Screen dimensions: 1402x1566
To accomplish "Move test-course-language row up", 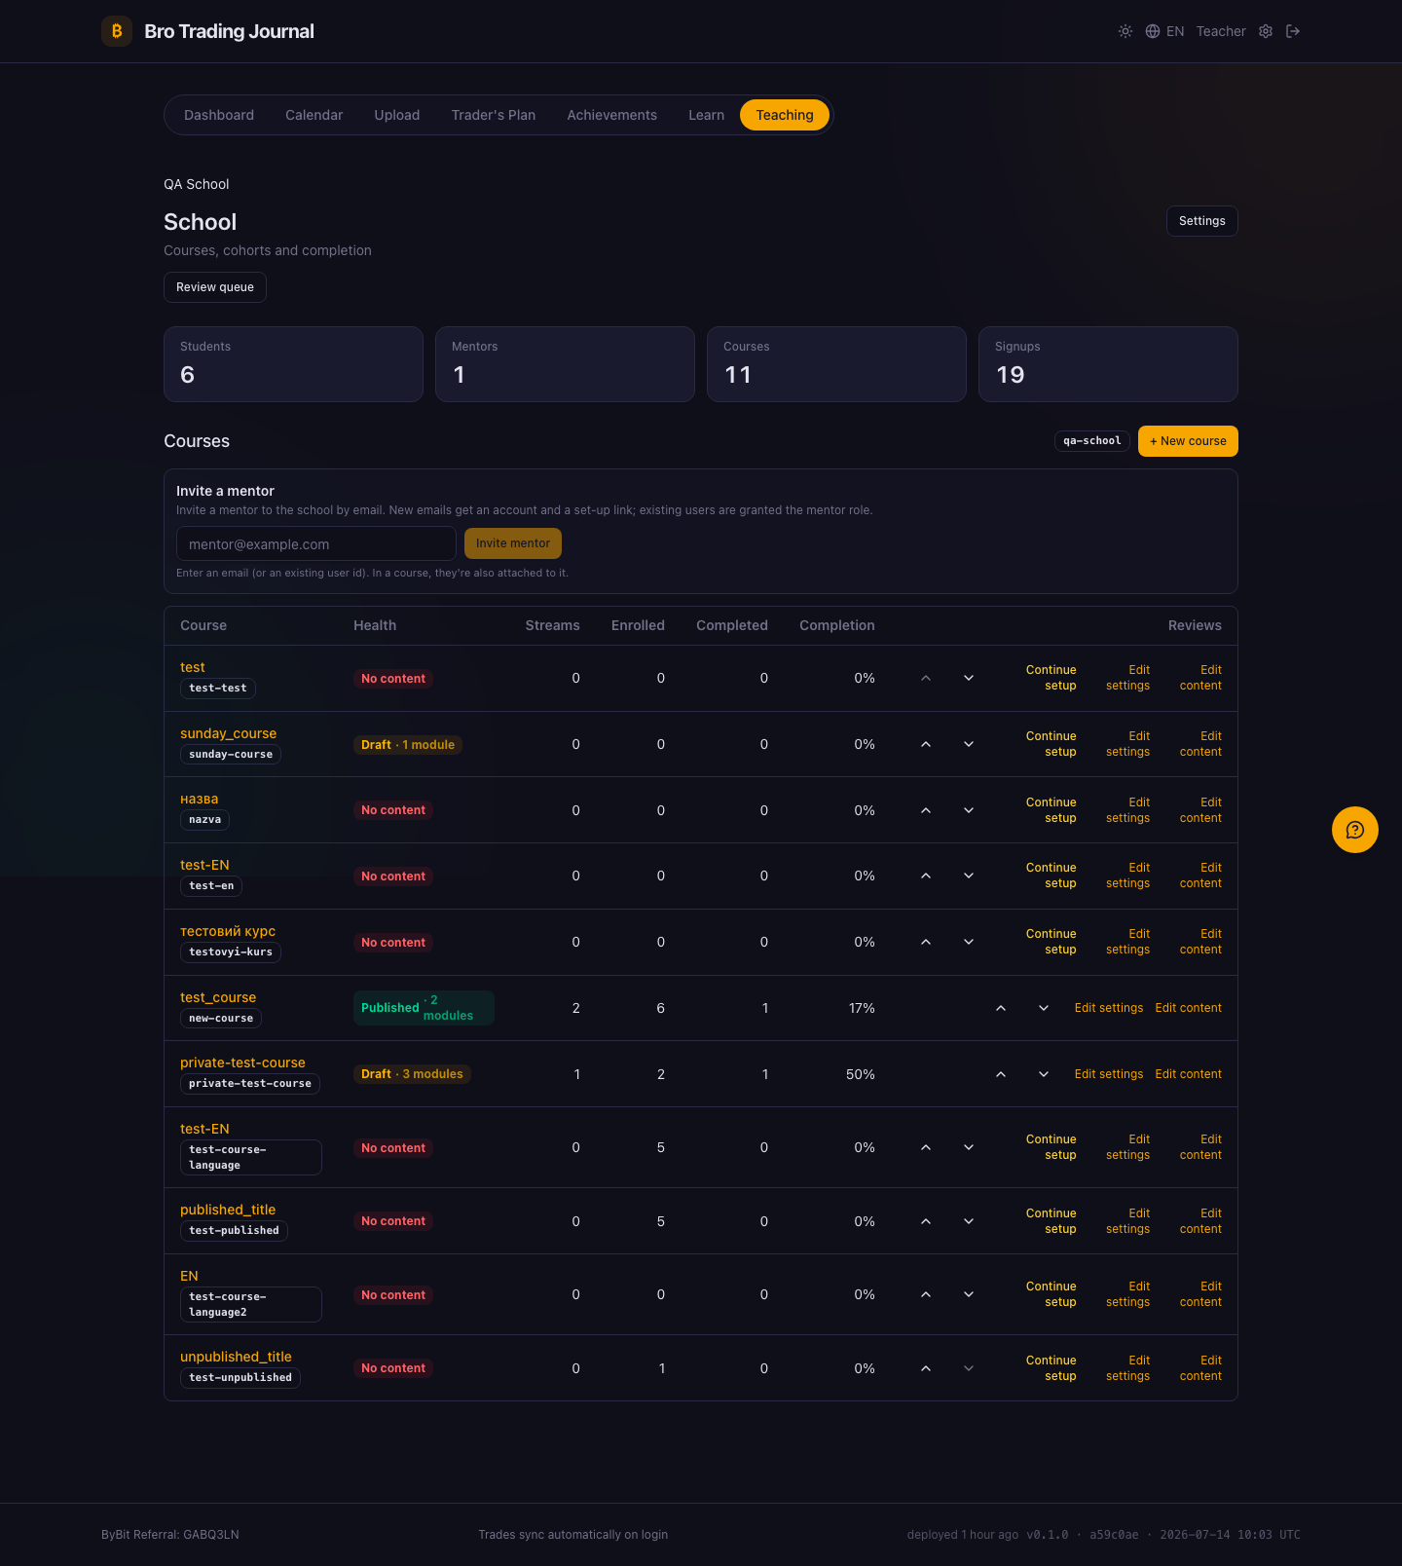I will click(926, 1147).
